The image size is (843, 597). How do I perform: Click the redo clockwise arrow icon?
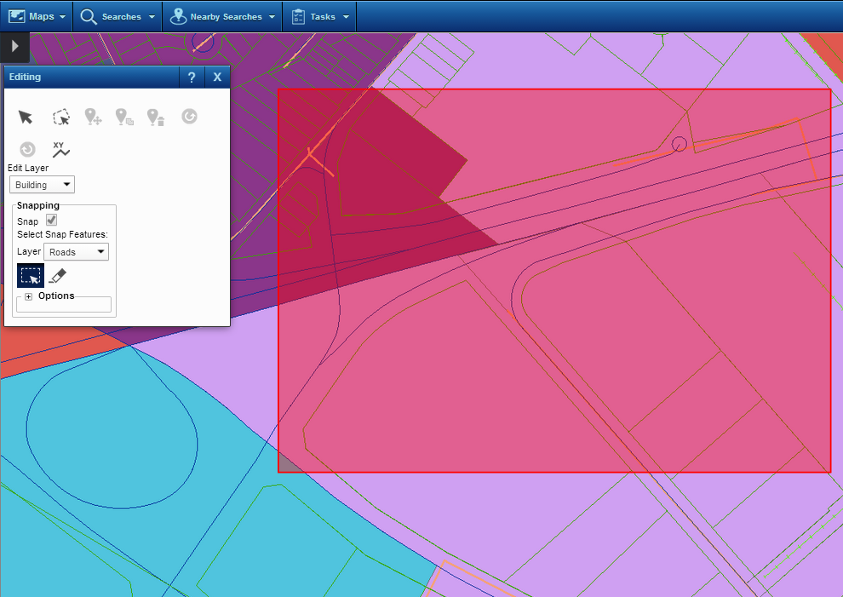[x=189, y=116]
